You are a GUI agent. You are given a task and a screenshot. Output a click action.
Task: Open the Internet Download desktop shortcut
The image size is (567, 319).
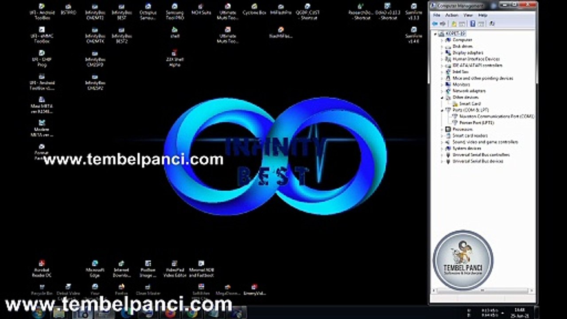[x=121, y=268]
